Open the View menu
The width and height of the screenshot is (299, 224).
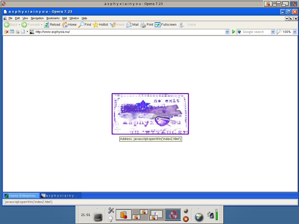25,18
